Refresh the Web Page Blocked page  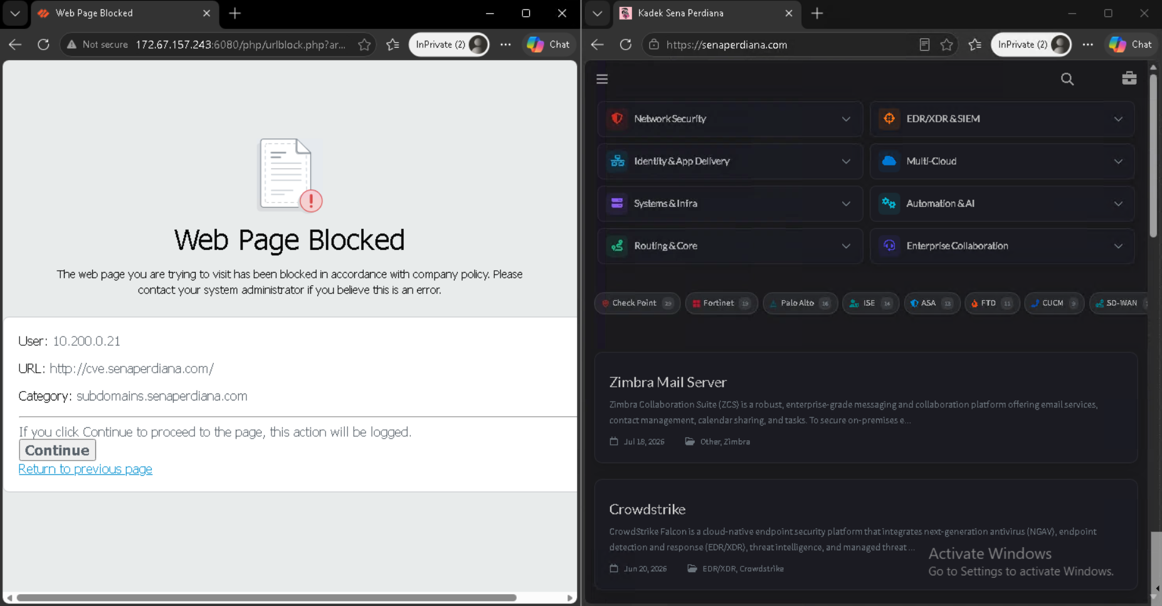(x=43, y=44)
